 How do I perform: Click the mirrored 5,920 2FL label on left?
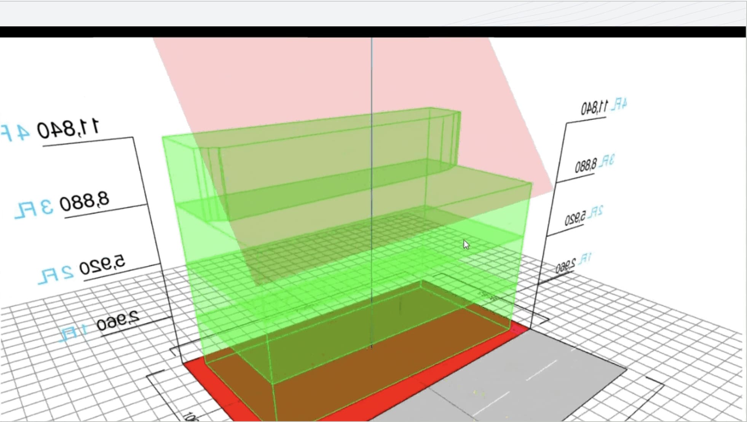click(81, 269)
